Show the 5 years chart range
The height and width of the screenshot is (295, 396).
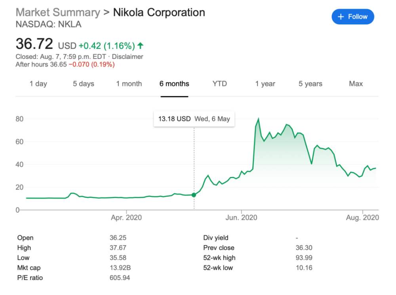[x=310, y=84]
